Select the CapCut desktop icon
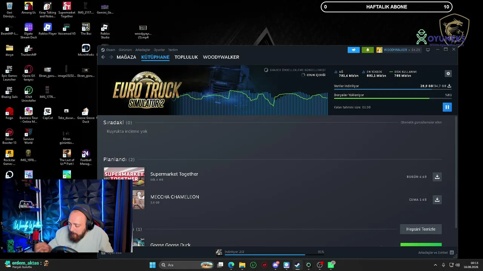483x271 pixels. coord(48,114)
